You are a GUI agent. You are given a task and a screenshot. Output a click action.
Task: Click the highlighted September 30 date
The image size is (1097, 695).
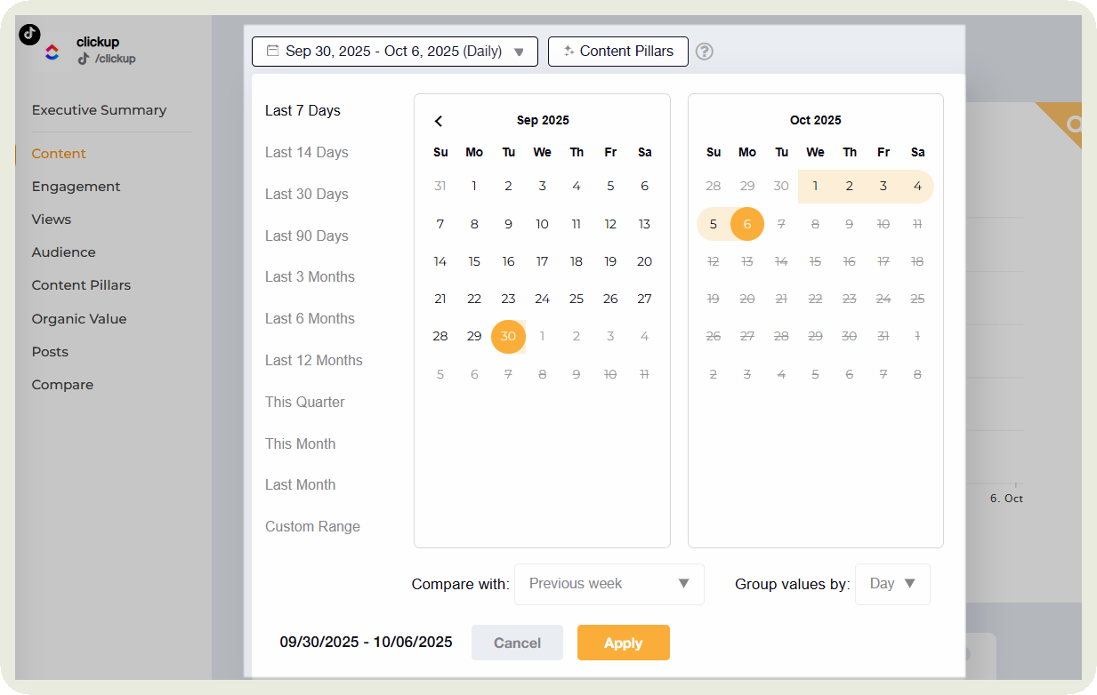coord(508,337)
